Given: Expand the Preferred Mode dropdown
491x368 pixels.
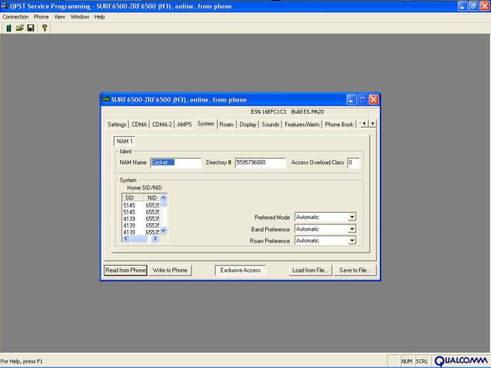Looking at the screenshot, I should pyautogui.click(x=352, y=217).
